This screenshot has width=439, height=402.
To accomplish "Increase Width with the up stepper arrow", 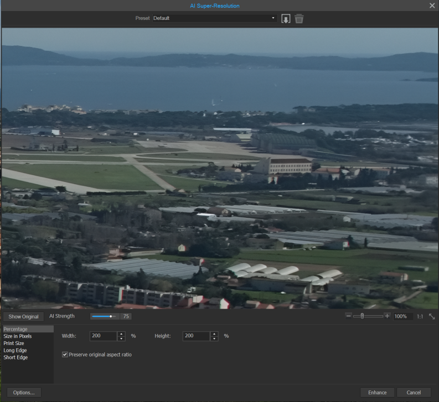I will [121, 333].
